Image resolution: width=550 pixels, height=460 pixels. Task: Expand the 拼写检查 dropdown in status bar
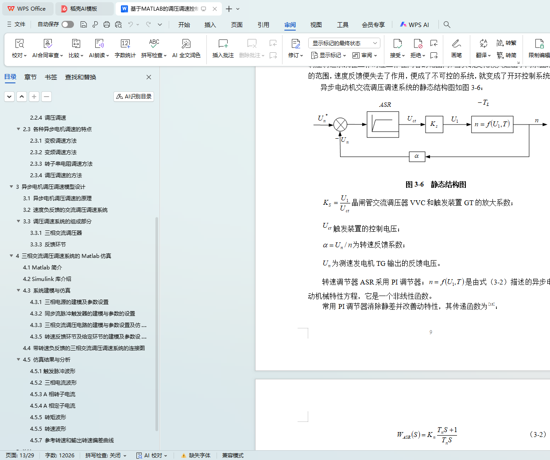pos(106,456)
